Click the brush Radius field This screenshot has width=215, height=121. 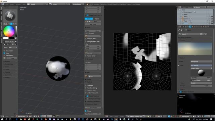coord(9,42)
